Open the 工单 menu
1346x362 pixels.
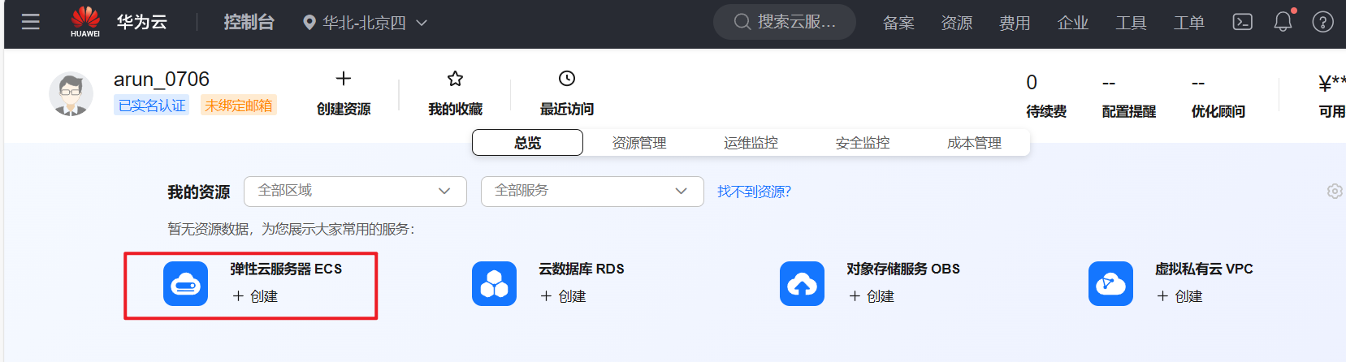pos(1189,23)
